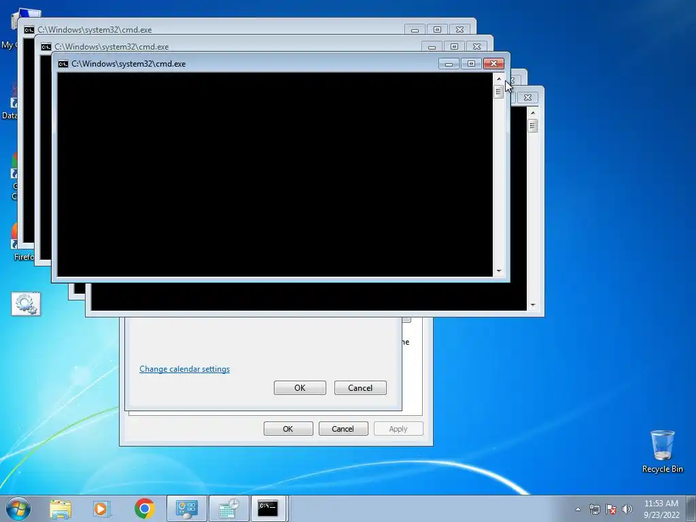
Task: Click scrollbar thumb in lower-right cmd window
Action: (533, 126)
